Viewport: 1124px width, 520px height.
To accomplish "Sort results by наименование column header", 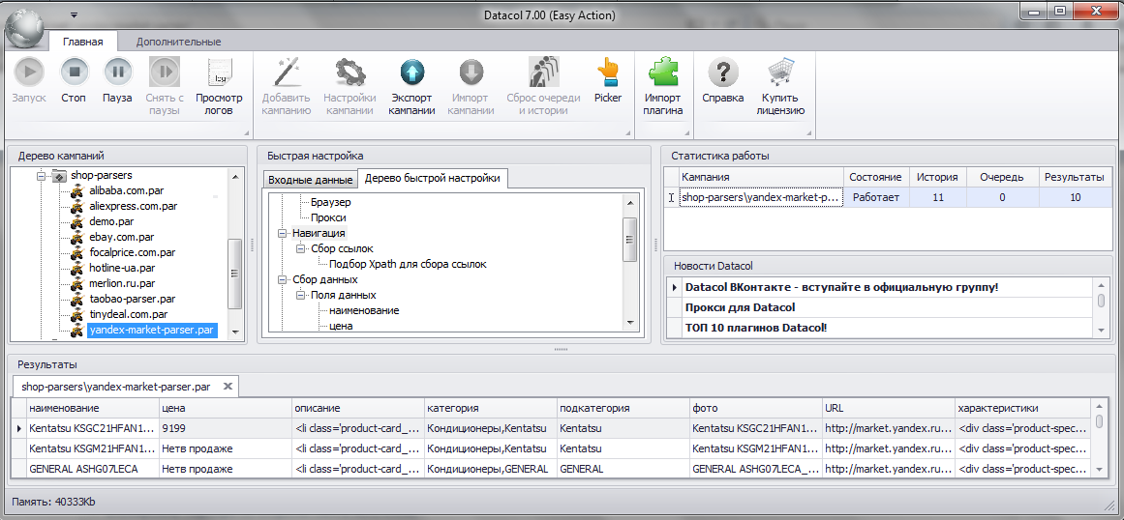I will click(93, 408).
